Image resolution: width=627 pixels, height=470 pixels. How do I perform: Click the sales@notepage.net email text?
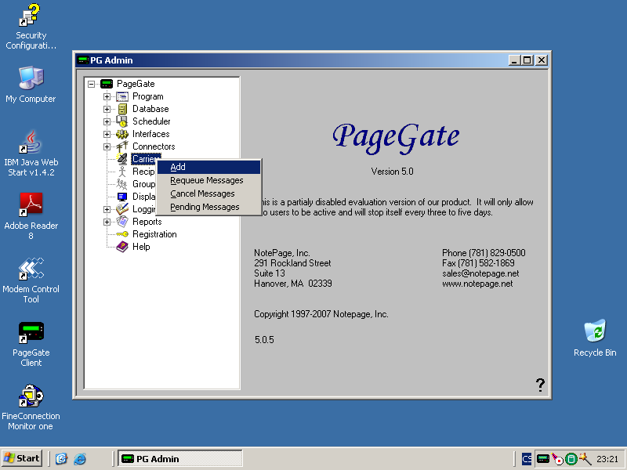coord(480,273)
